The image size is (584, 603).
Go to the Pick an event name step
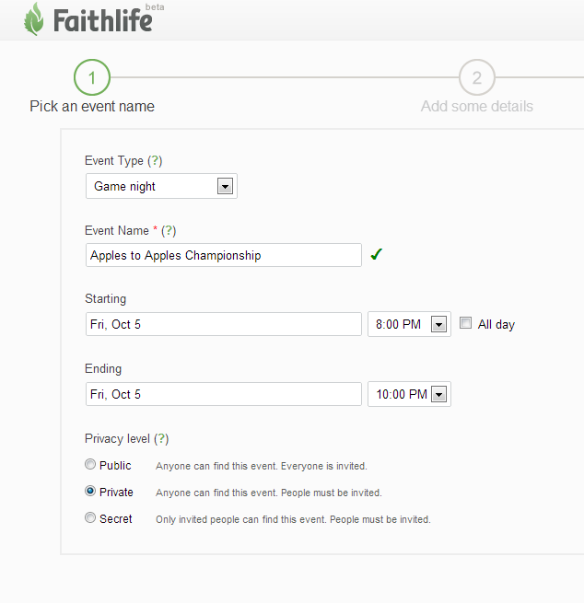(x=92, y=106)
